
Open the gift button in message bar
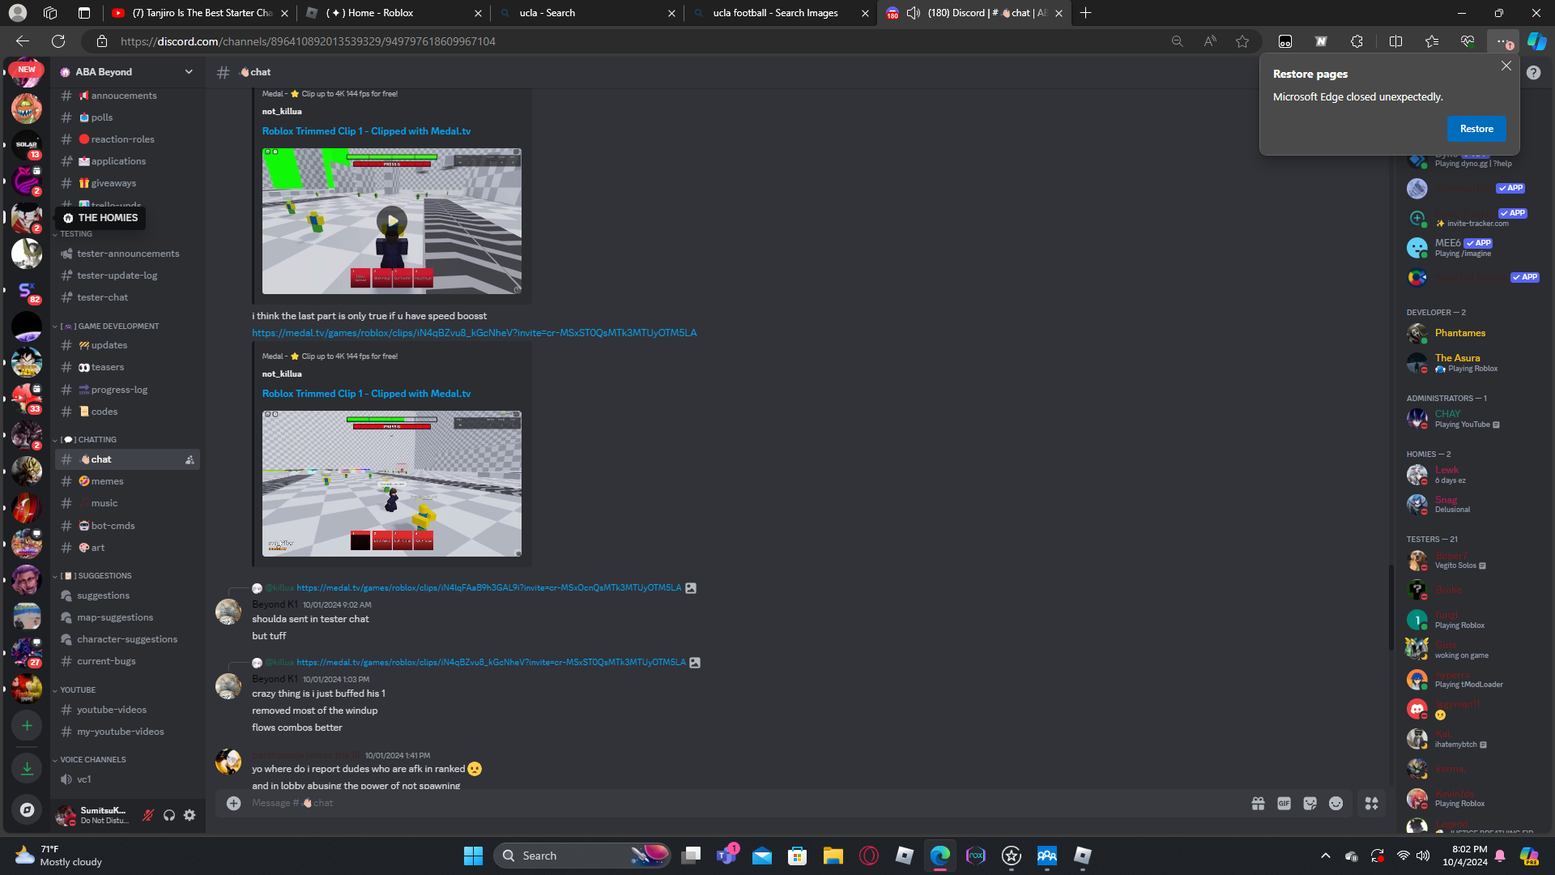[1258, 803]
